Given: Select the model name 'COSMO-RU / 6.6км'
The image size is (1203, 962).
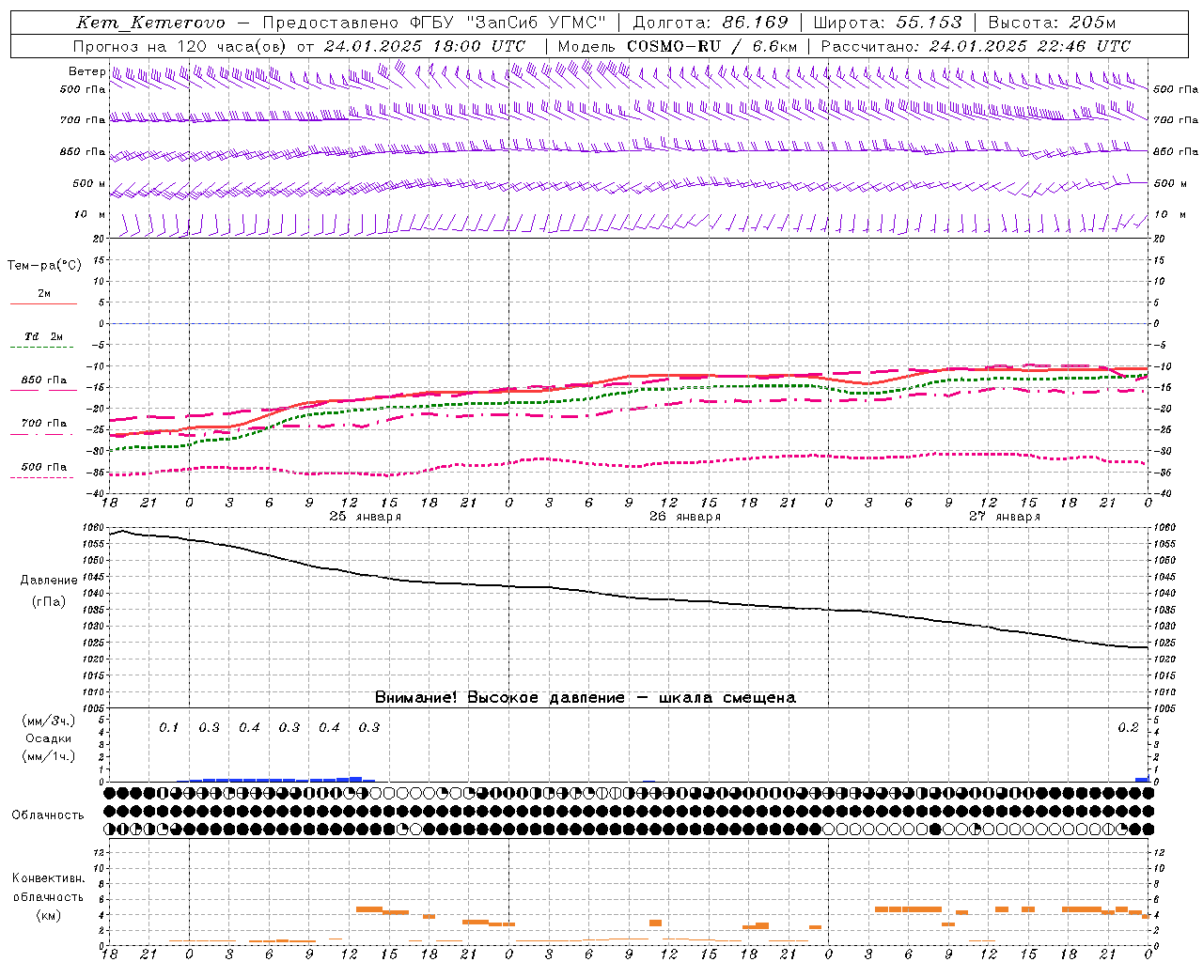Looking at the screenshot, I should (x=712, y=46).
